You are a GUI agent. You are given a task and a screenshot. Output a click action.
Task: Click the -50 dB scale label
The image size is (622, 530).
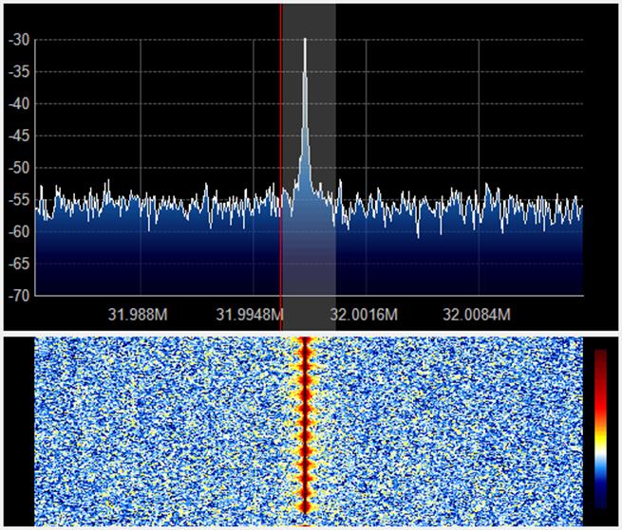pos(19,168)
